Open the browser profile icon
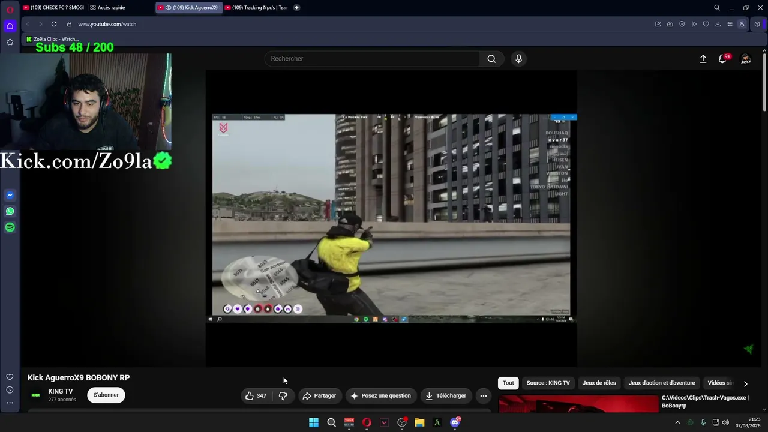Viewport: 768px width, 432px height. tap(742, 24)
